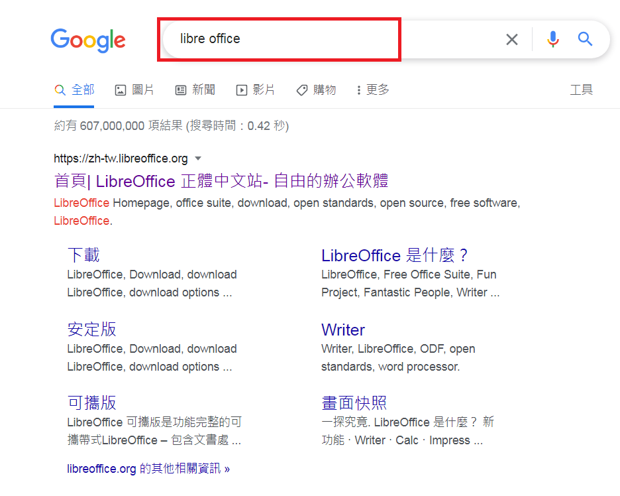The width and height of the screenshot is (620, 496).
Task: Expand the arrow next to zh-tw.libreoffice.org URL
Action: click(x=198, y=158)
